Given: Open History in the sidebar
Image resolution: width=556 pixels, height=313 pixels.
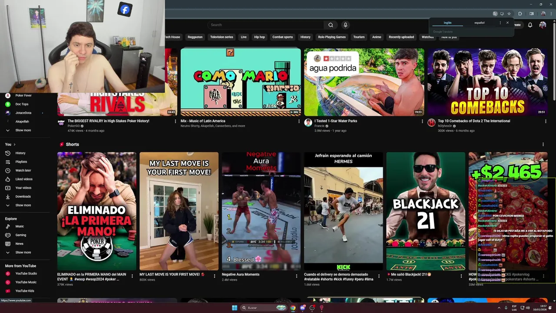Looking at the screenshot, I should click(x=20, y=153).
